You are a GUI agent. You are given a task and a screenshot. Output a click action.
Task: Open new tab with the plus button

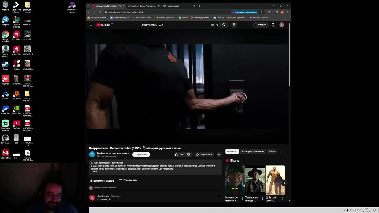point(199,6)
